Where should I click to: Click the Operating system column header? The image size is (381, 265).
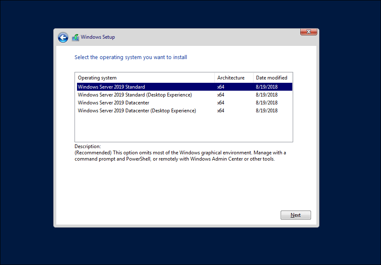click(x=97, y=78)
